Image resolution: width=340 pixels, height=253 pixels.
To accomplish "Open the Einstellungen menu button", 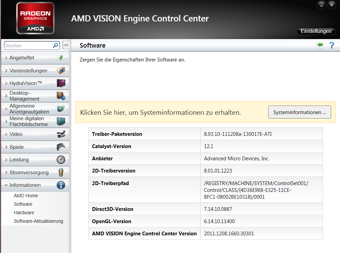I will (316, 31).
